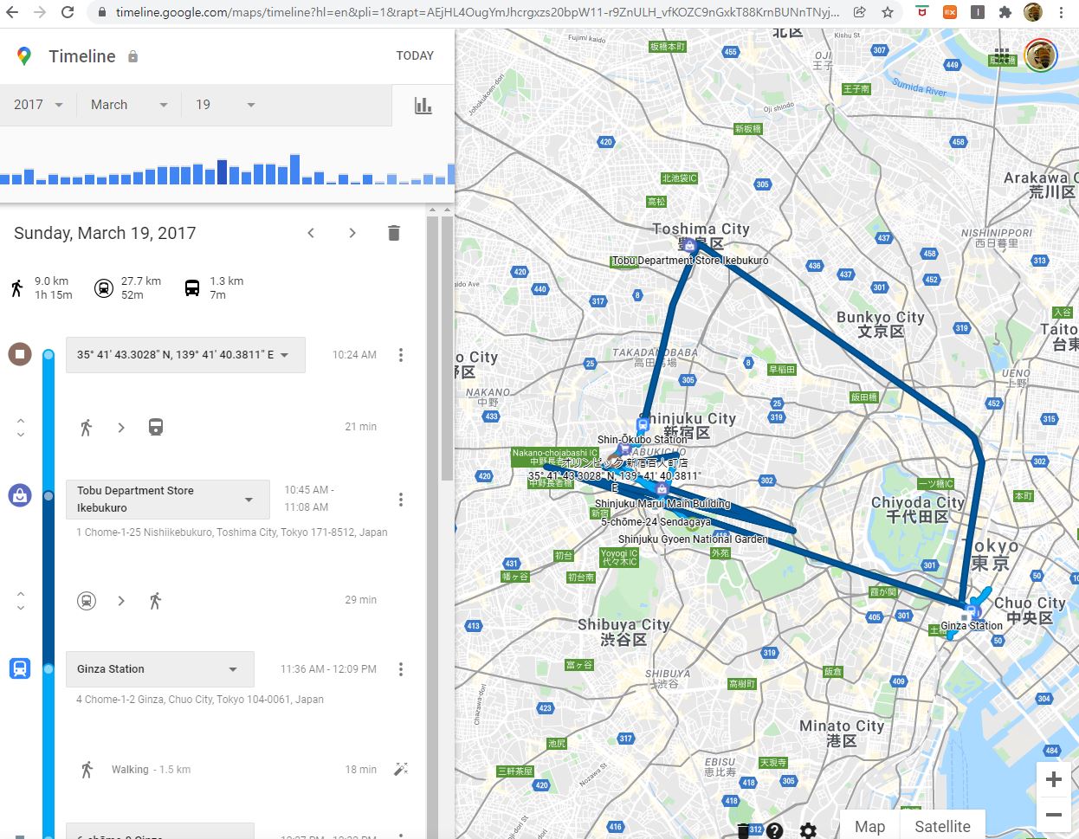The height and width of the screenshot is (839, 1079).
Task: Open the Chrome profile avatar in toolbar
Action: click(1032, 13)
